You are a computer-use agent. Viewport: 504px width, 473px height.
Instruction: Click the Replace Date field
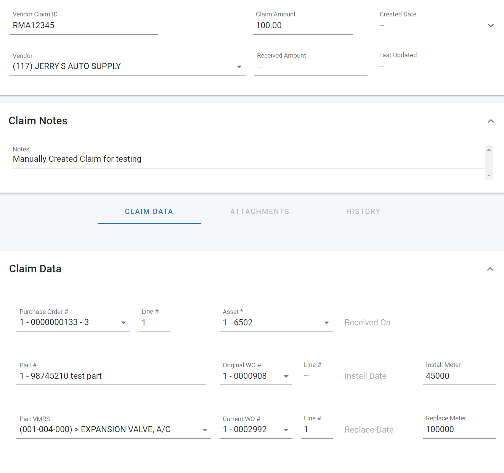[x=369, y=430]
